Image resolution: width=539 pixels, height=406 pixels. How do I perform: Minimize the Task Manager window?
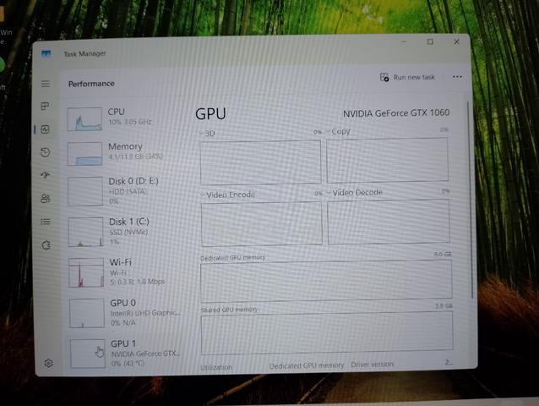(x=404, y=42)
